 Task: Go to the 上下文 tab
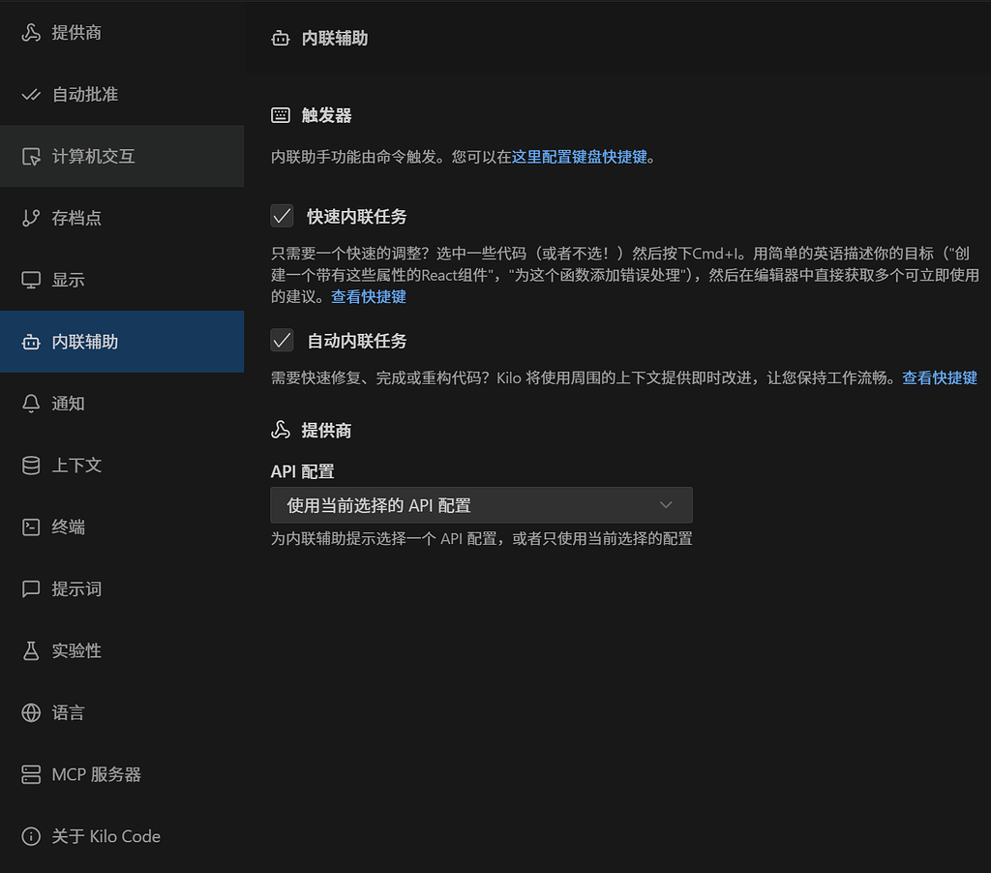point(122,466)
